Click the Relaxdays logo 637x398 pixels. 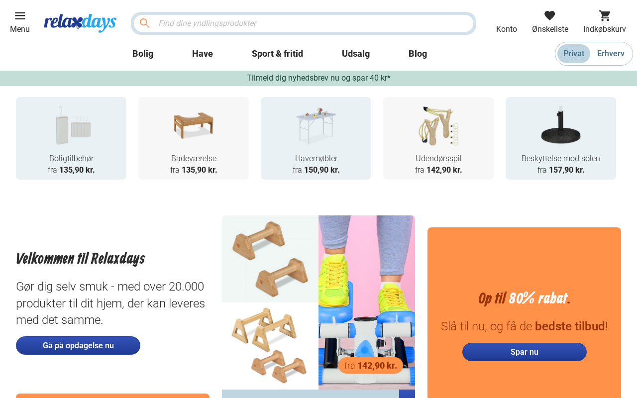tap(80, 23)
